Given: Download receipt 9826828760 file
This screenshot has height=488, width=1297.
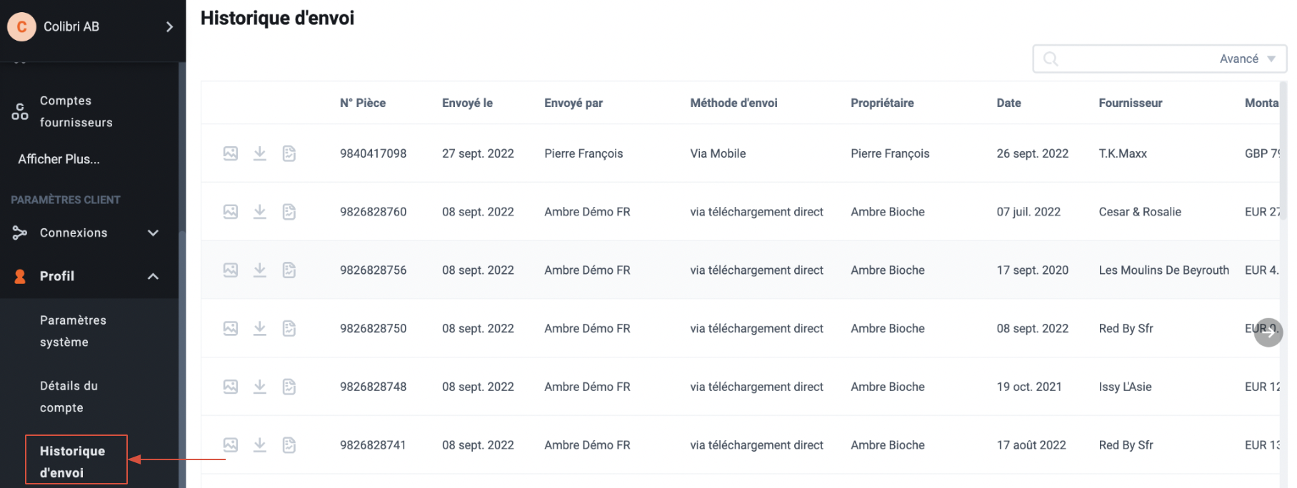Looking at the screenshot, I should 260,212.
